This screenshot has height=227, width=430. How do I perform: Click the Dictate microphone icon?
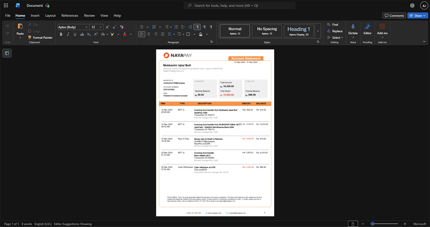pyautogui.click(x=353, y=27)
